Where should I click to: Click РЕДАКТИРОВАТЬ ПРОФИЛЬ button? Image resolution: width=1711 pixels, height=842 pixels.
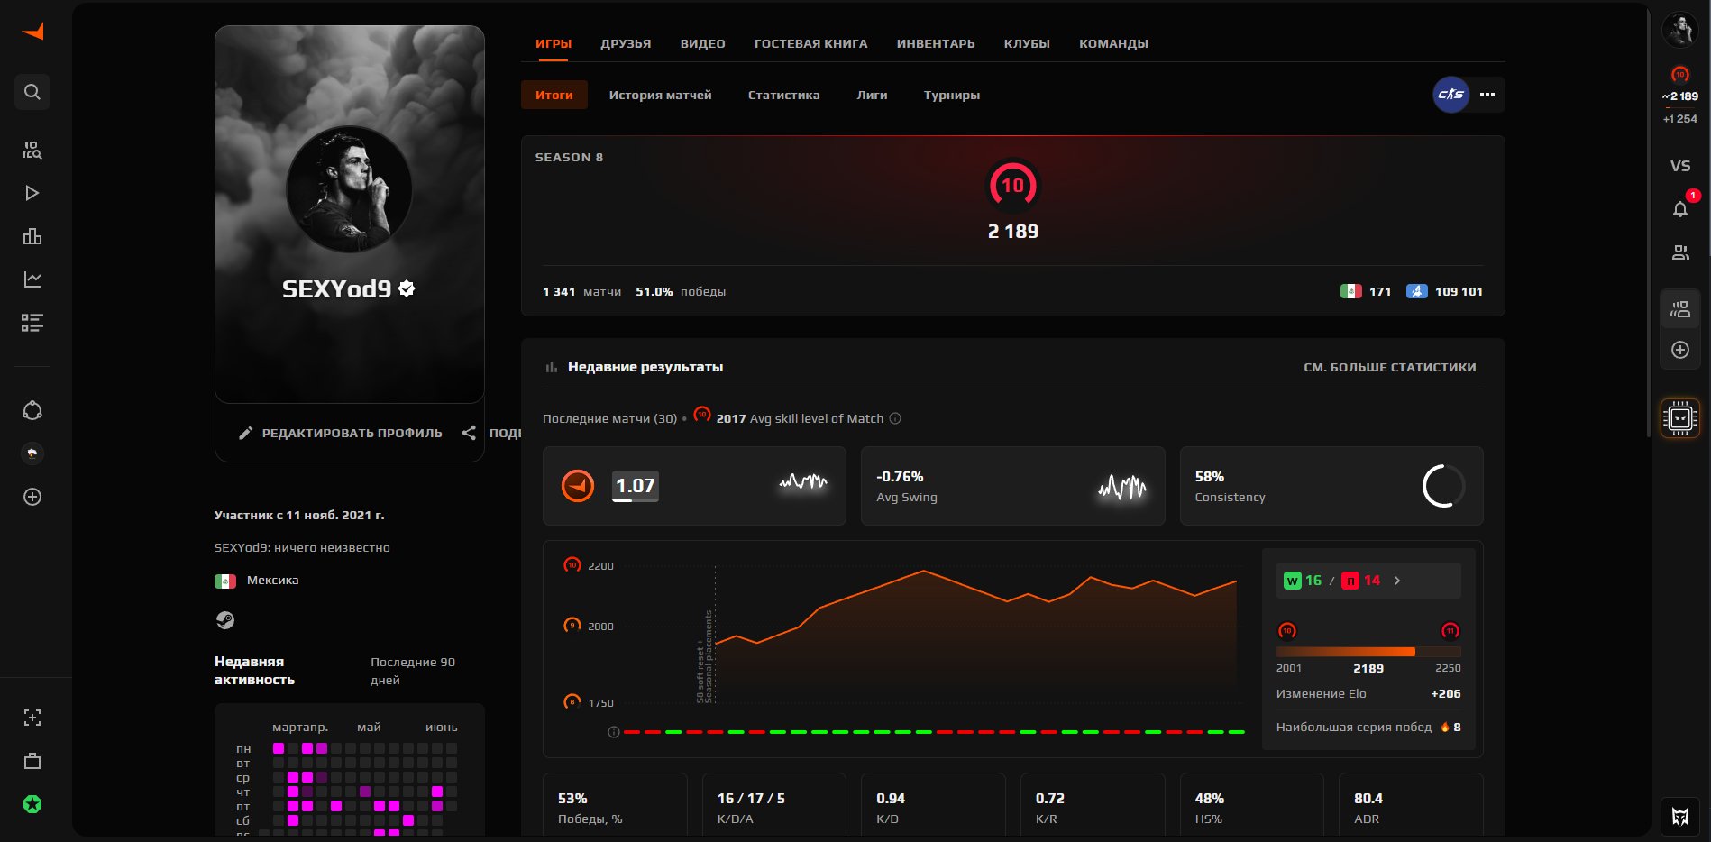tap(341, 433)
